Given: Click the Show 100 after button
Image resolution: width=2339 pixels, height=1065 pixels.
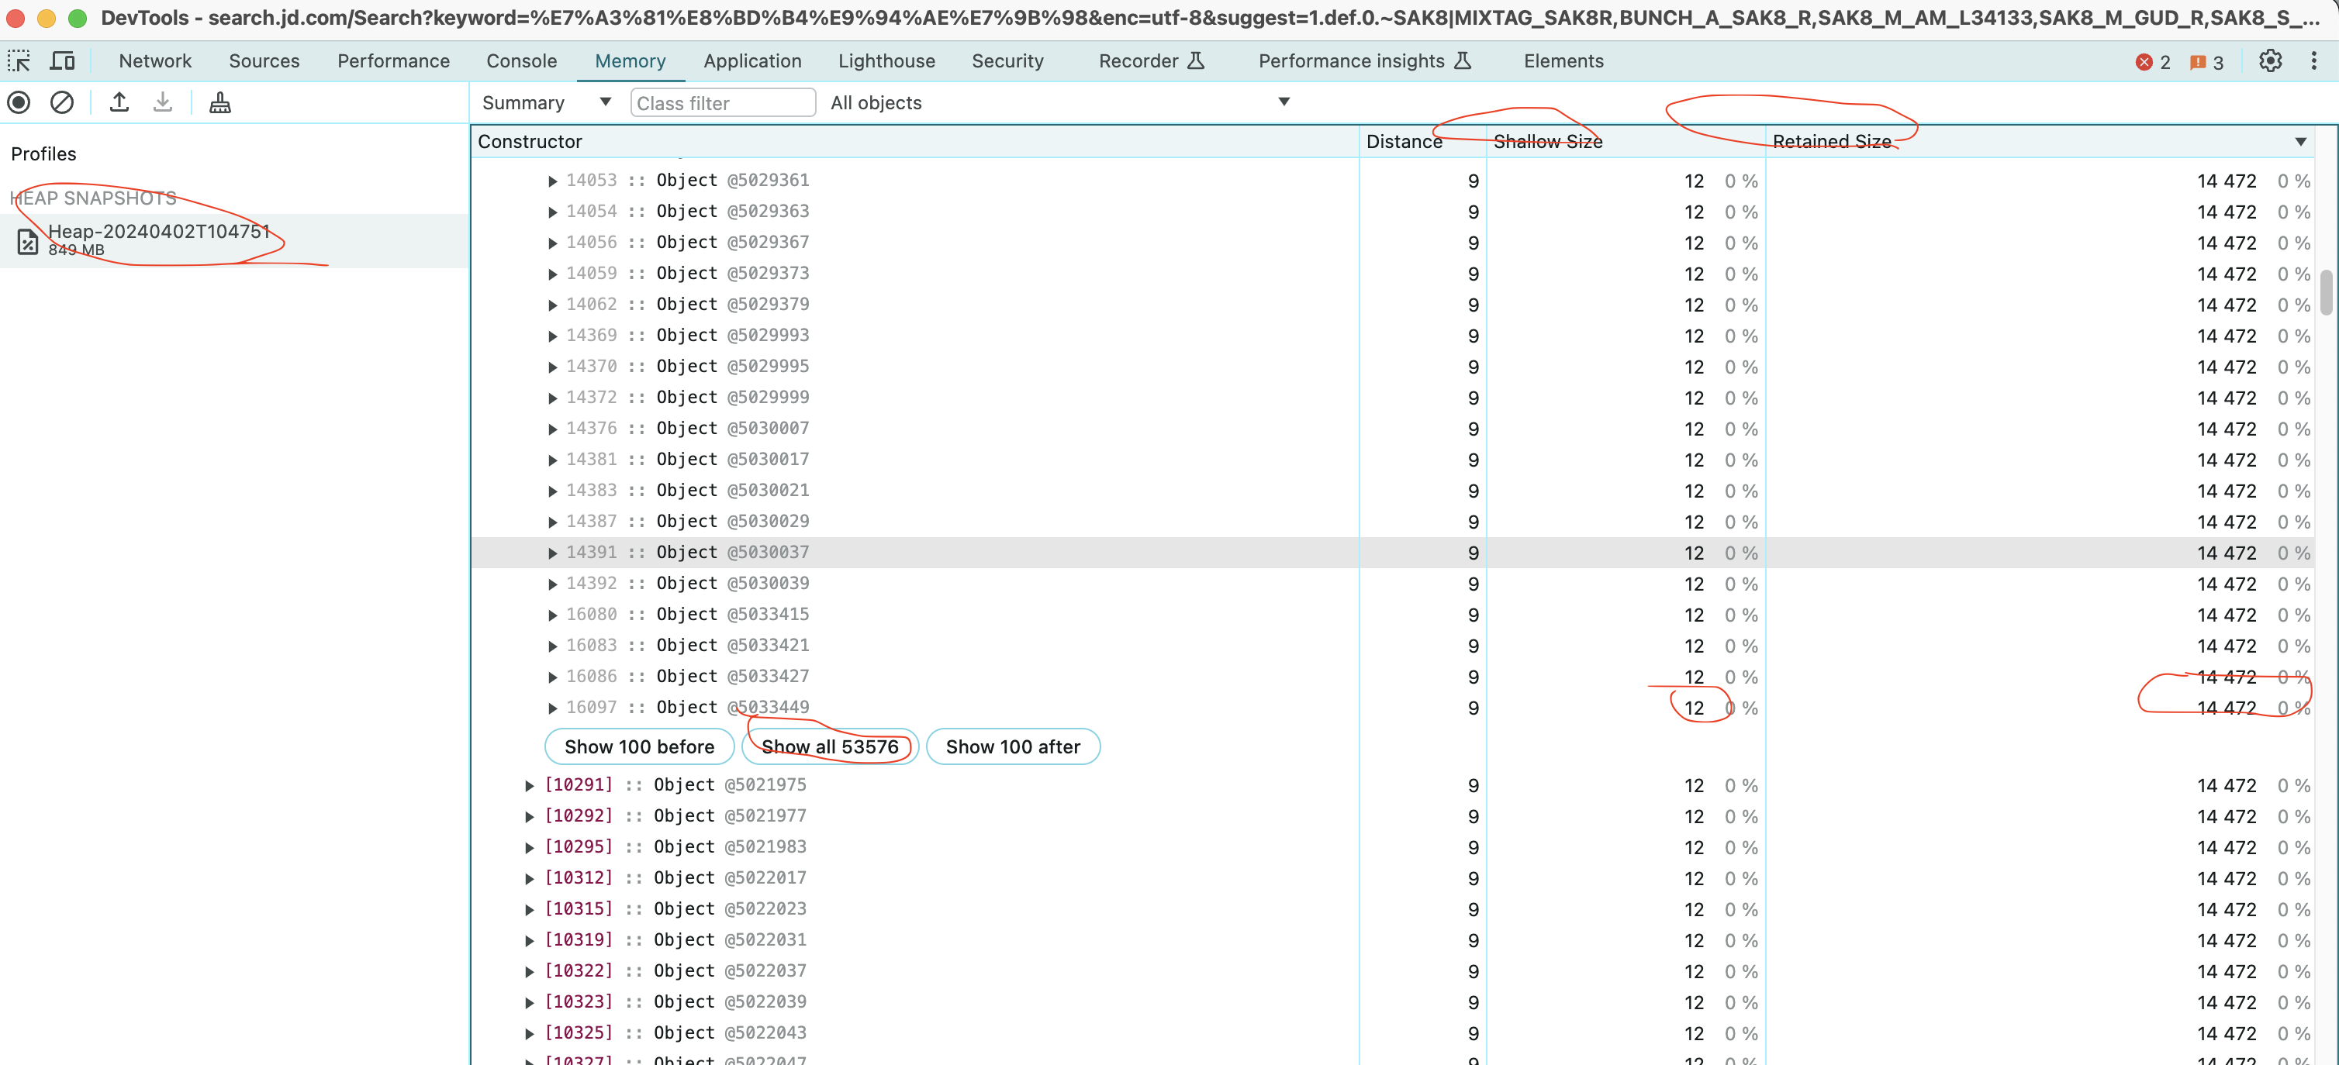Looking at the screenshot, I should [x=1012, y=746].
